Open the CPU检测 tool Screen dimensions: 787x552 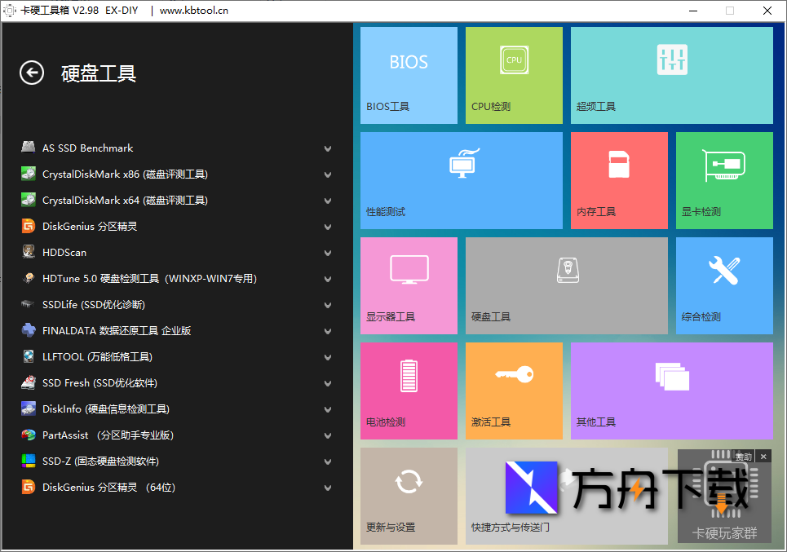pyautogui.click(x=513, y=75)
